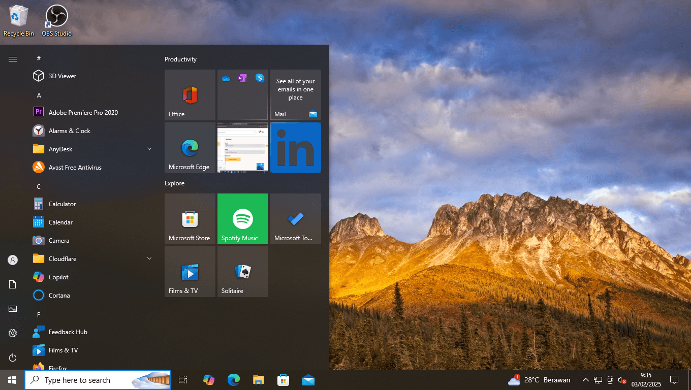Screen dimensions: 691x390
Task: Open Alarms & Clock
Action: click(x=91, y=131)
